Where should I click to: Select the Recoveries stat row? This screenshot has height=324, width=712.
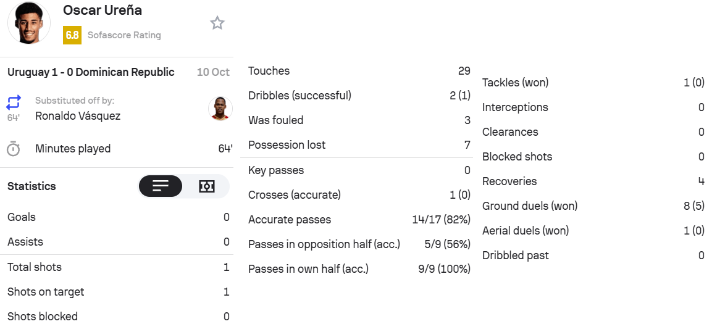pyautogui.click(x=593, y=181)
